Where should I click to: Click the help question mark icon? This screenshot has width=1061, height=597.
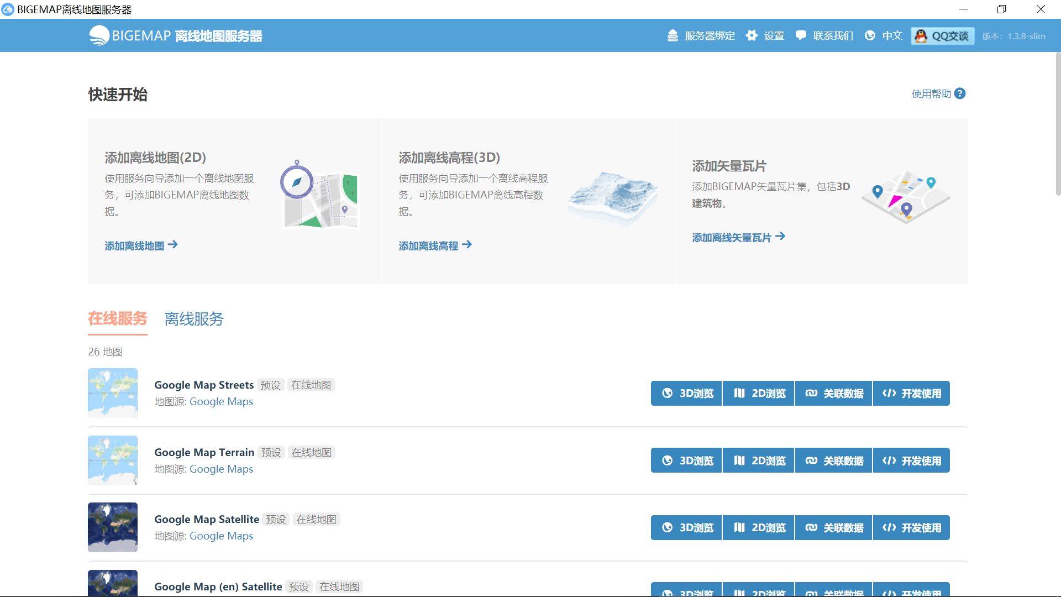(x=960, y=93)
